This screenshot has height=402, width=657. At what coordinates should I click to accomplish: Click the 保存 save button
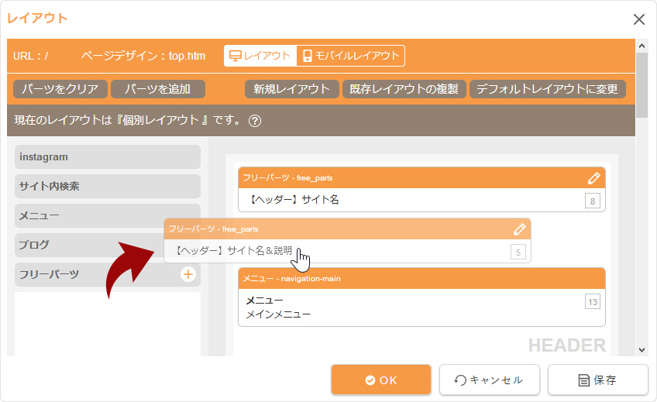(x=597, y=380)
